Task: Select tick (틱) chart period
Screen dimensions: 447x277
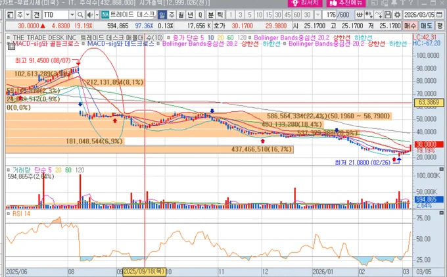Action: click(220, 14)
